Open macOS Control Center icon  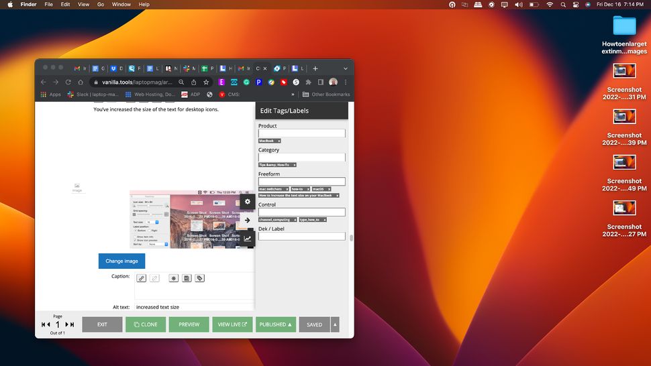point(576,5)
